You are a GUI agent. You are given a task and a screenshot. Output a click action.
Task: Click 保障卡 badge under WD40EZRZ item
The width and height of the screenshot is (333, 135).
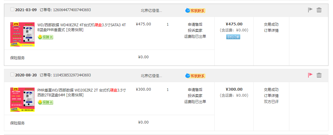[x=45, y=37]
